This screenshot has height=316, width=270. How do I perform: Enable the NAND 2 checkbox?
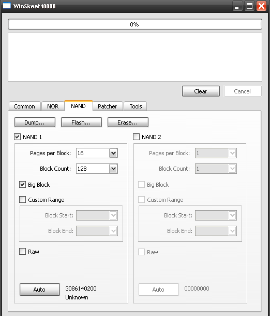[136, 137]
